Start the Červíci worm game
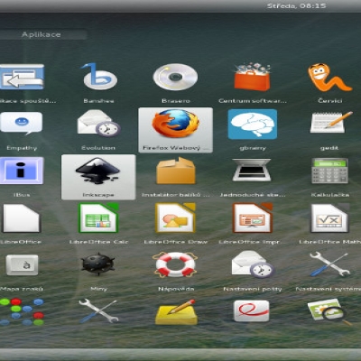The image size is (361, 361). click(x=329, y=77)
